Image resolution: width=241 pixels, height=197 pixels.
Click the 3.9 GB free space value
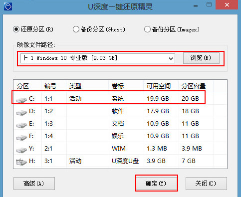coord(156,161)
